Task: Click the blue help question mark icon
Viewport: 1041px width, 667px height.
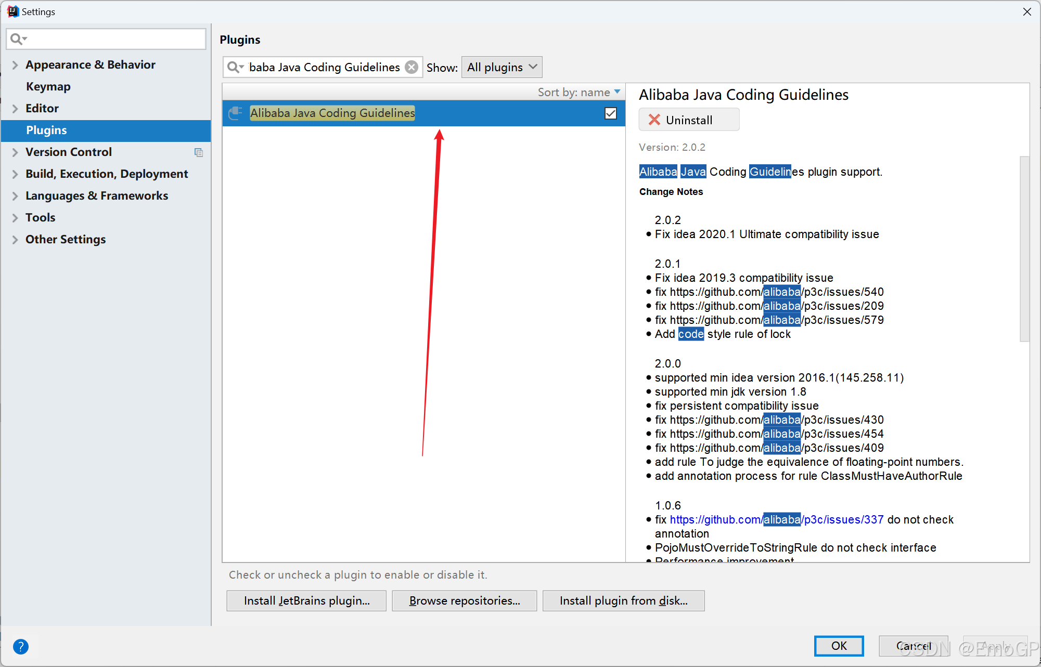Action: click(21, 646)
